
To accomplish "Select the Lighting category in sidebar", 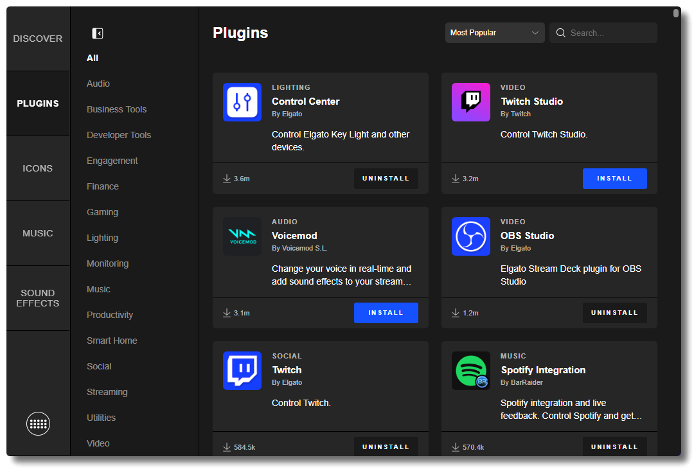I will tap(103, 238).
